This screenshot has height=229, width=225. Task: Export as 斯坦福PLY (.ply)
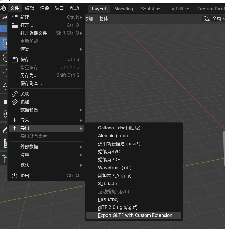click(x=134, y=176)
